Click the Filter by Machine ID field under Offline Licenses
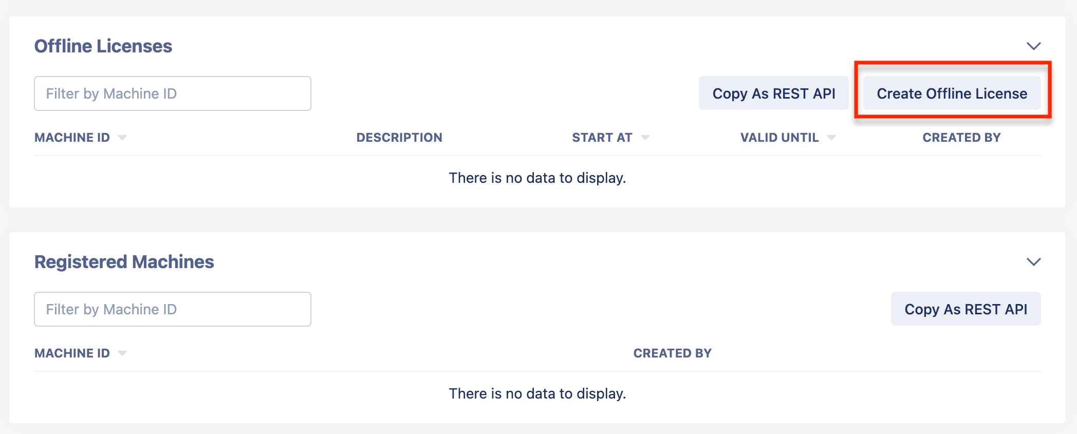This screenshot has width=1077, height=434. pos(172,93)
